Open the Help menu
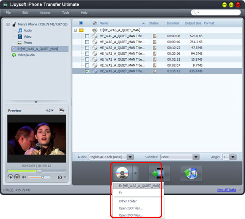 click(84, 13)
